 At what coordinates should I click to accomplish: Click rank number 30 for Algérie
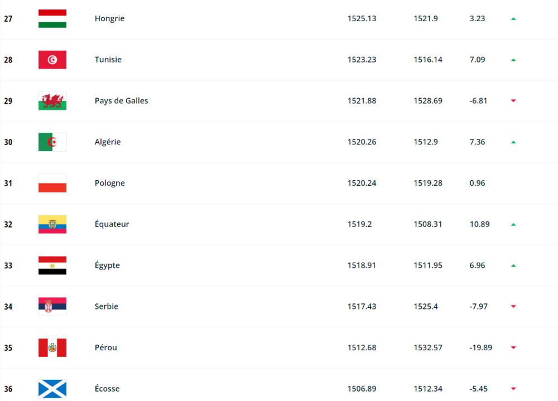coord(8,142)
